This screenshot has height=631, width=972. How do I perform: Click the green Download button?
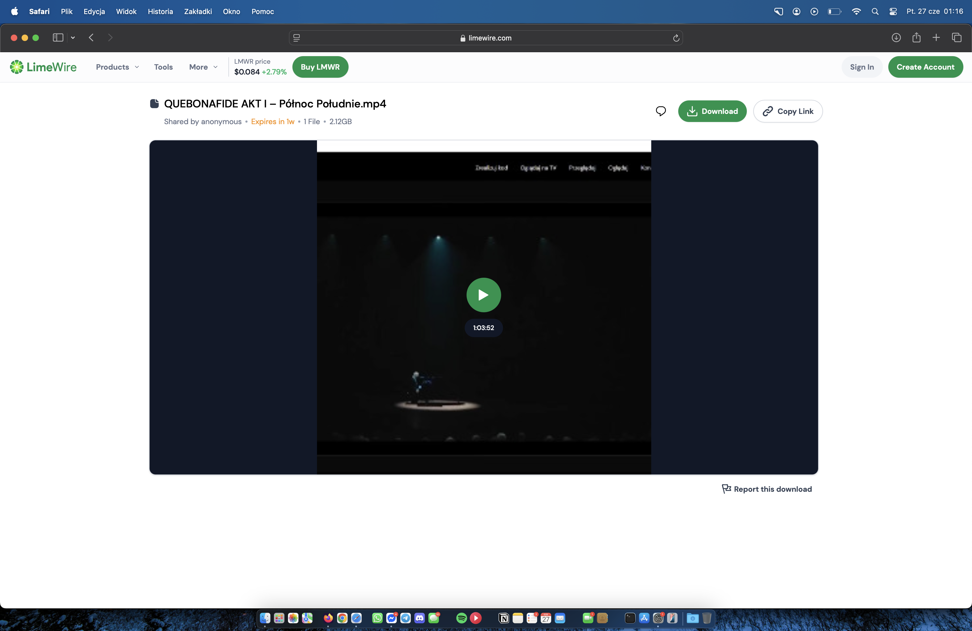coord(712,111)
